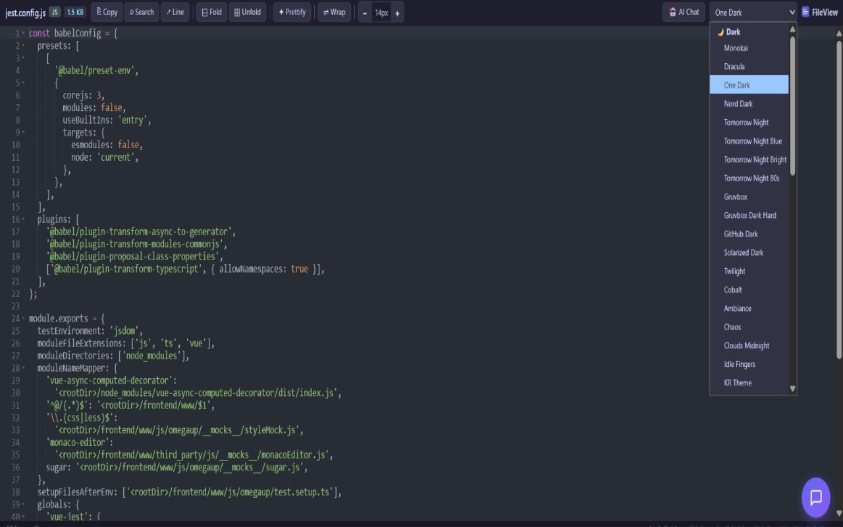Viewport: 843px width, 527px height.
Task: Collapse fold arrow on line 1
Action: pos(24,33)
